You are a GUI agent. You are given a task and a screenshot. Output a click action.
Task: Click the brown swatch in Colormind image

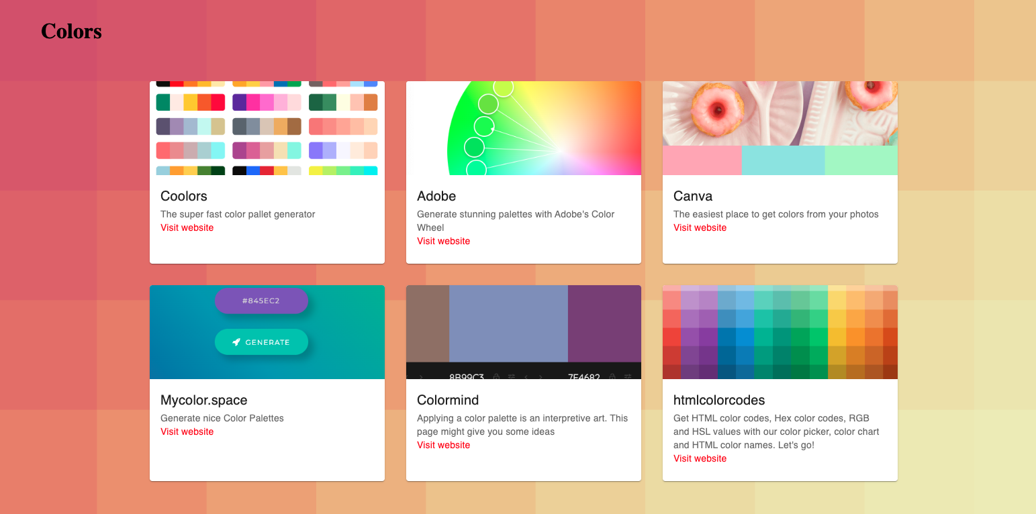pyautogui.click(x=428, y=323)
